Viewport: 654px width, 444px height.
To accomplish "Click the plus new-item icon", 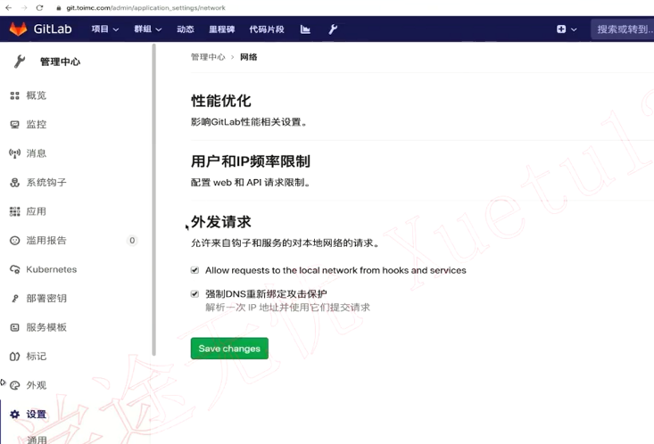I will click(561, 29).
